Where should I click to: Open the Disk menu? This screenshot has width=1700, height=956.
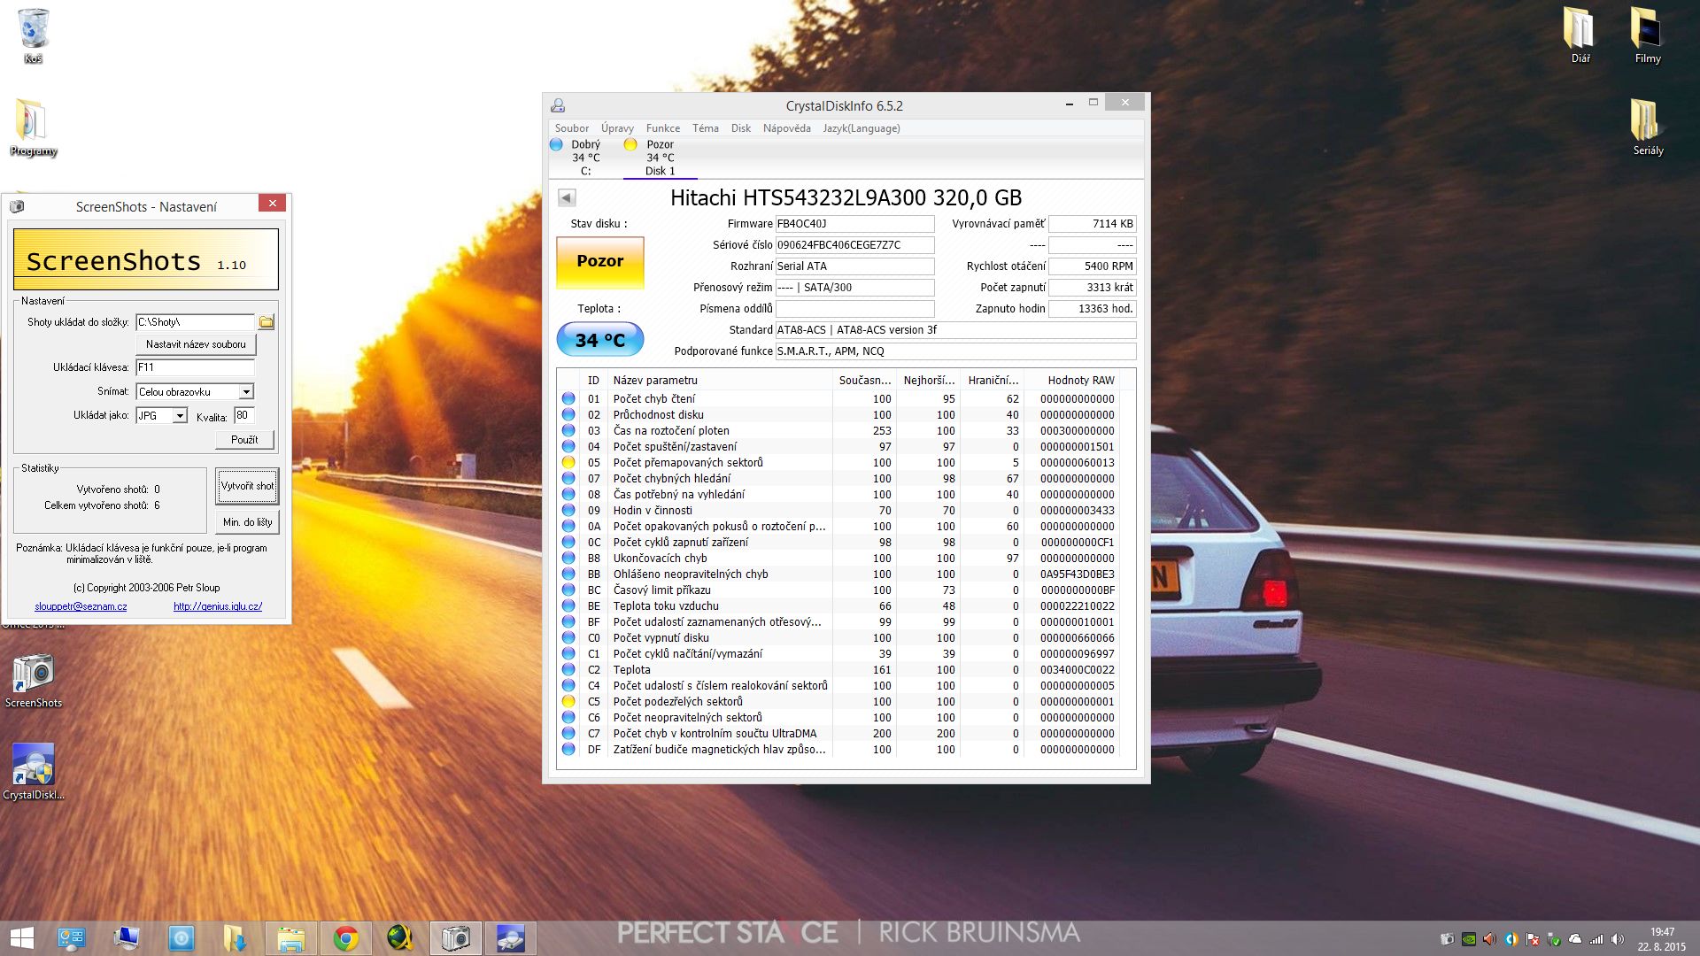pos(741,128)
